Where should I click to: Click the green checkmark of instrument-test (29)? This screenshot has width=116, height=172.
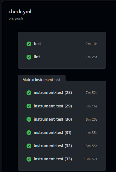[x=29, y=106]
